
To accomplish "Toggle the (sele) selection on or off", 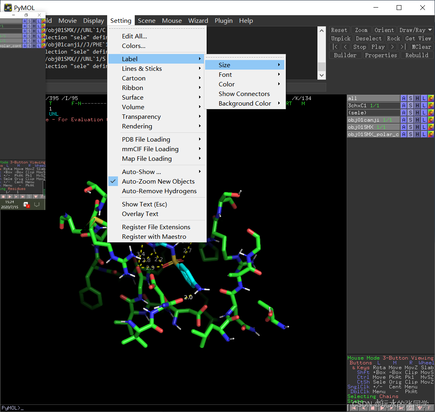I will coord(373,113).
